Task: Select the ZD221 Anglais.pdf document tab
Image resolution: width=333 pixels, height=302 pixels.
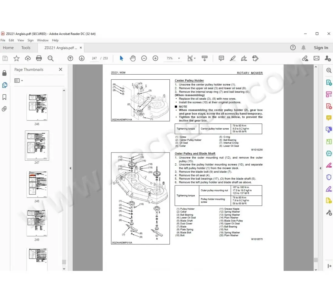Action: [x=60, y=48]
